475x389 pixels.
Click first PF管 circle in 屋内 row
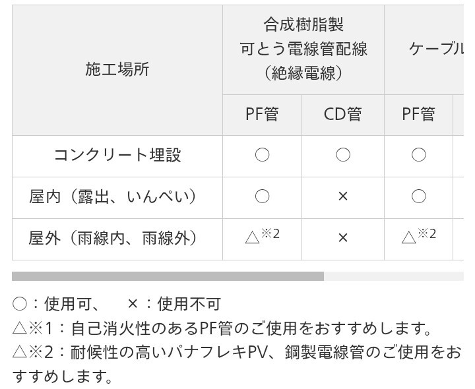(x=262, y=196)
